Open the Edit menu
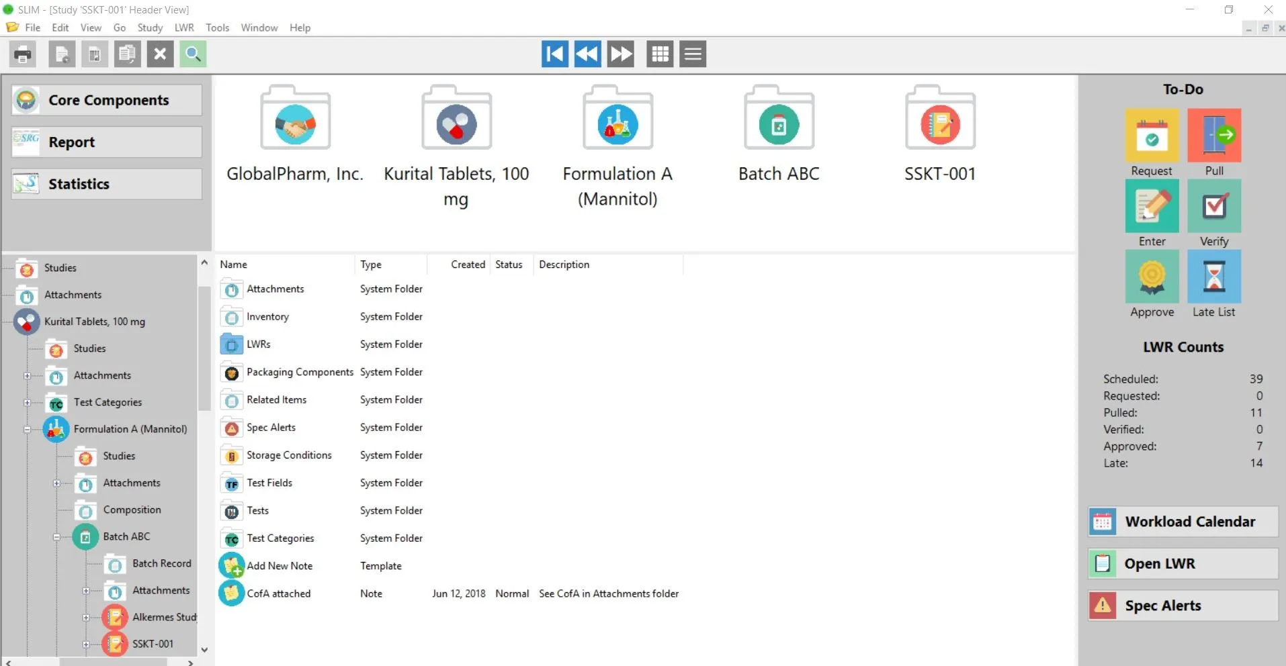Image resolution: width=1286 pixels, height=666 pixels. pyautogui.click(x=60, y=28)
